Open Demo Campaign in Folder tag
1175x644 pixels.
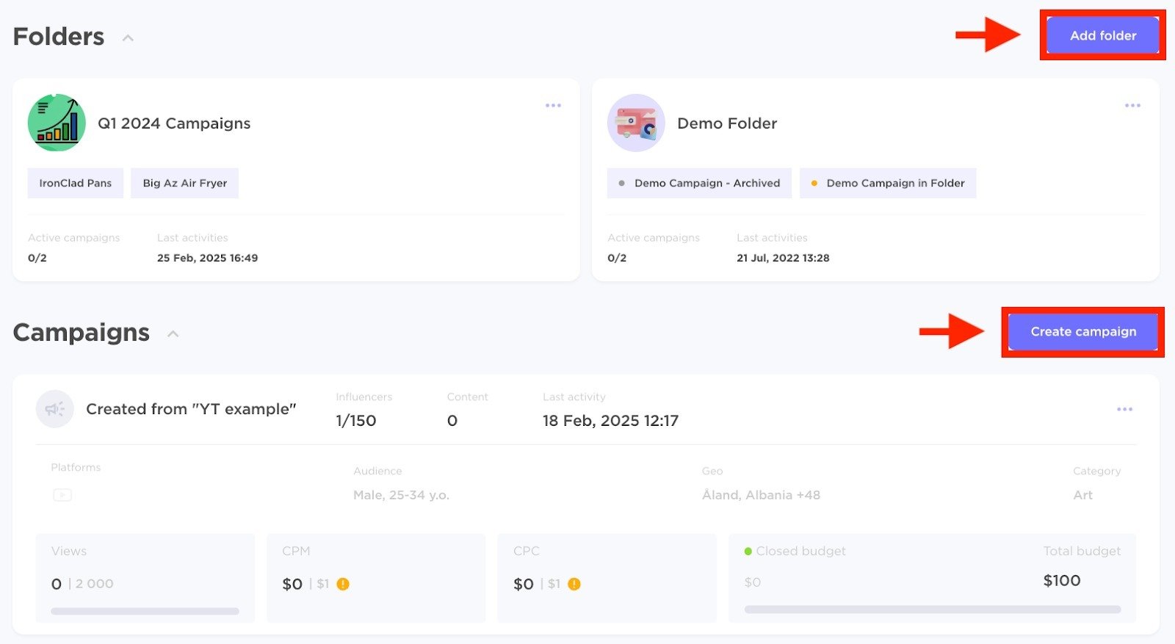click(888, 183)
